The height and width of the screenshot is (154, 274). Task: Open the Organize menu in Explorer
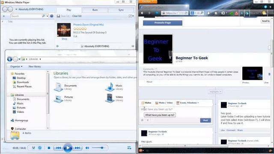16,67
